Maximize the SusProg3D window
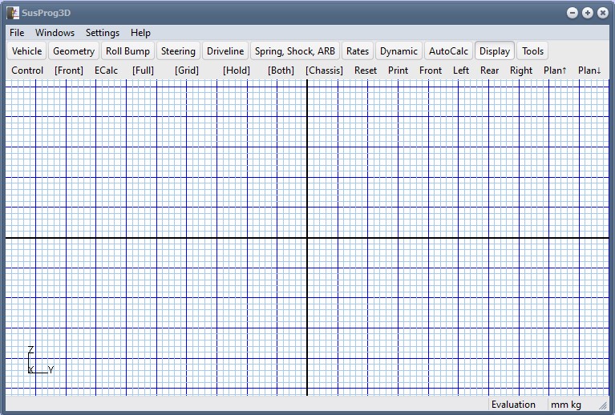615x415 pixels. (x=588, y=13)
